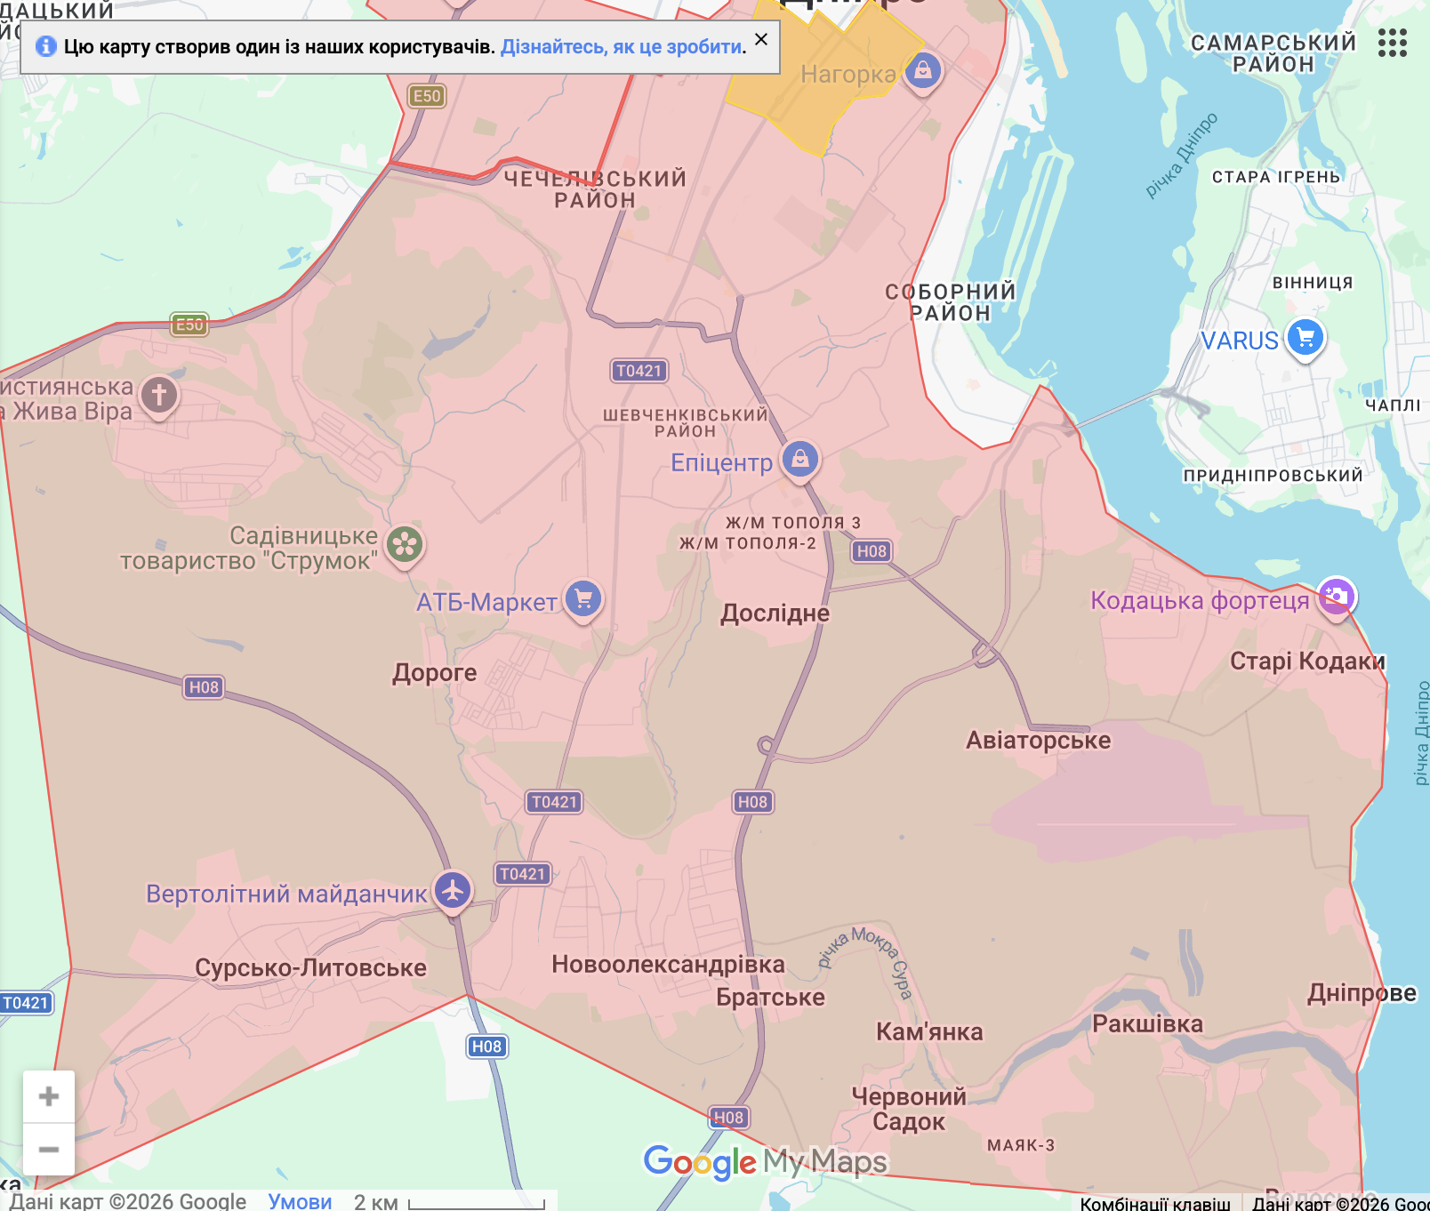1430x1211 pixels.
Task: Click the Садівницьке товариство Струмок flower pin
Action: 405,544
